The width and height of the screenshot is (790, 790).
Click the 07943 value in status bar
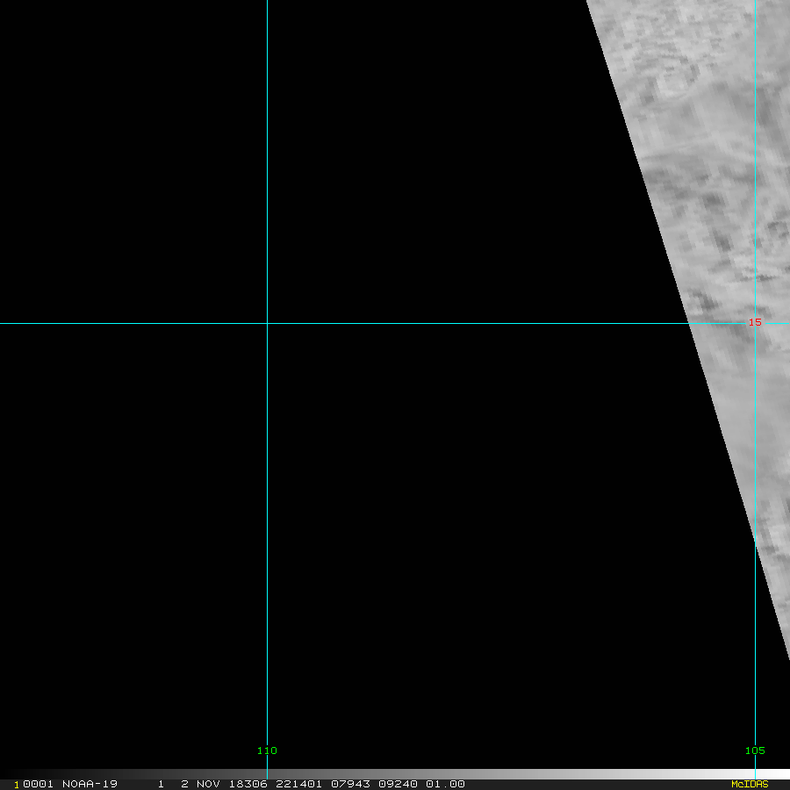click(x=344, y=784)
